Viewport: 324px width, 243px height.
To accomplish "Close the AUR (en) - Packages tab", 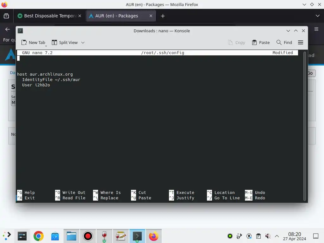I will (x=151, y=16).
